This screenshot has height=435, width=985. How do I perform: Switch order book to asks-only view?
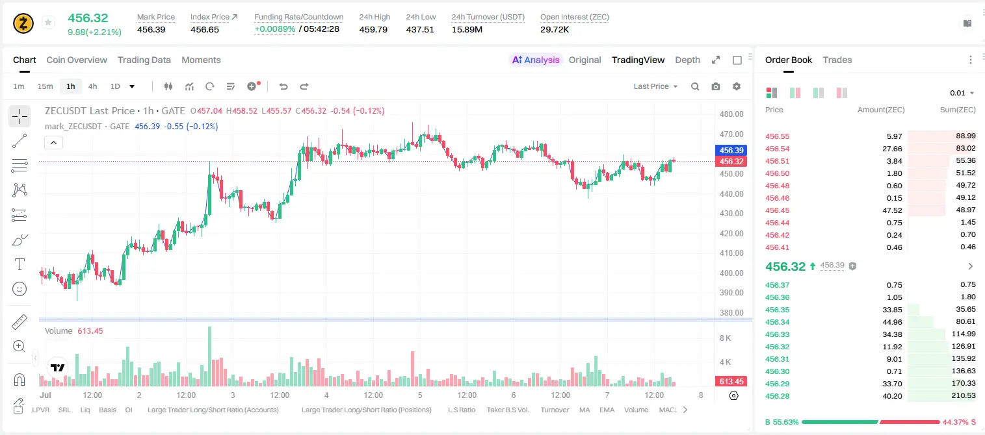[841, 93]
